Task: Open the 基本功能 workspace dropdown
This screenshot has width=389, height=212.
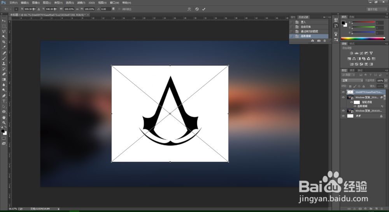Action: pyautogui.click(x=377, y=9)
